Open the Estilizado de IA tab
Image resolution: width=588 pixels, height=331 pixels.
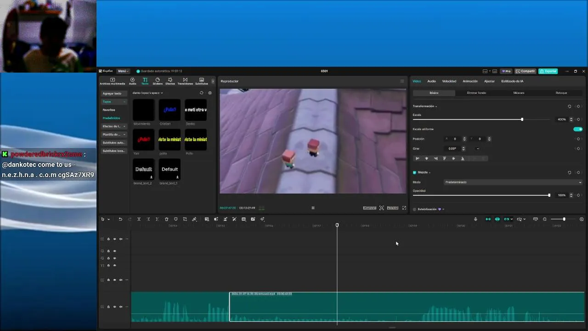[x=512, y=81]
